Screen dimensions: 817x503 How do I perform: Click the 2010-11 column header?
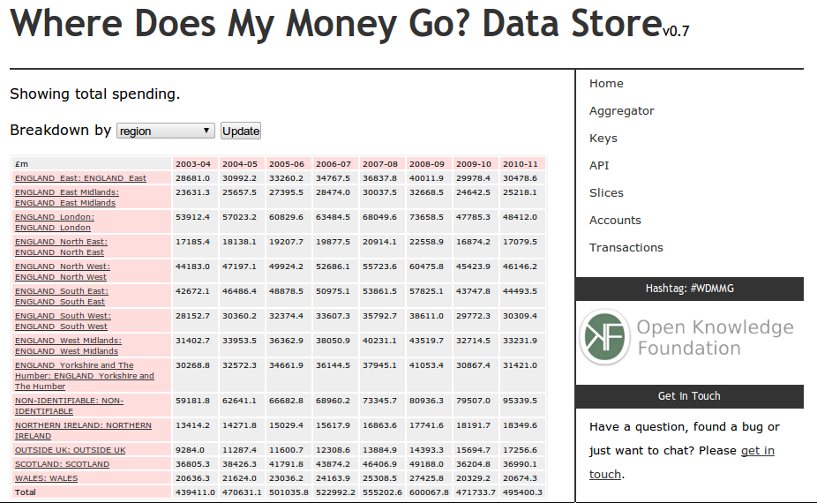click(x=521, y=164)
